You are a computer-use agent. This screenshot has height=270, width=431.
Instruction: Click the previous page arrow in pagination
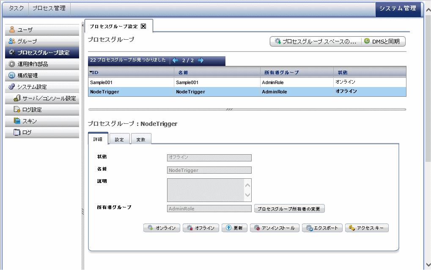(175, 60)
